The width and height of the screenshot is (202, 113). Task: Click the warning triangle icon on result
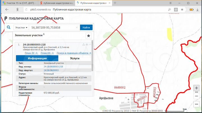coord(84,44)
